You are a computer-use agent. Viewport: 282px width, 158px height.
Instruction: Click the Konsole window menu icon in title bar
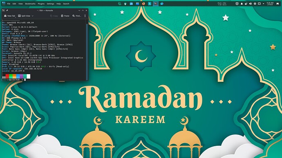(3, 11)
